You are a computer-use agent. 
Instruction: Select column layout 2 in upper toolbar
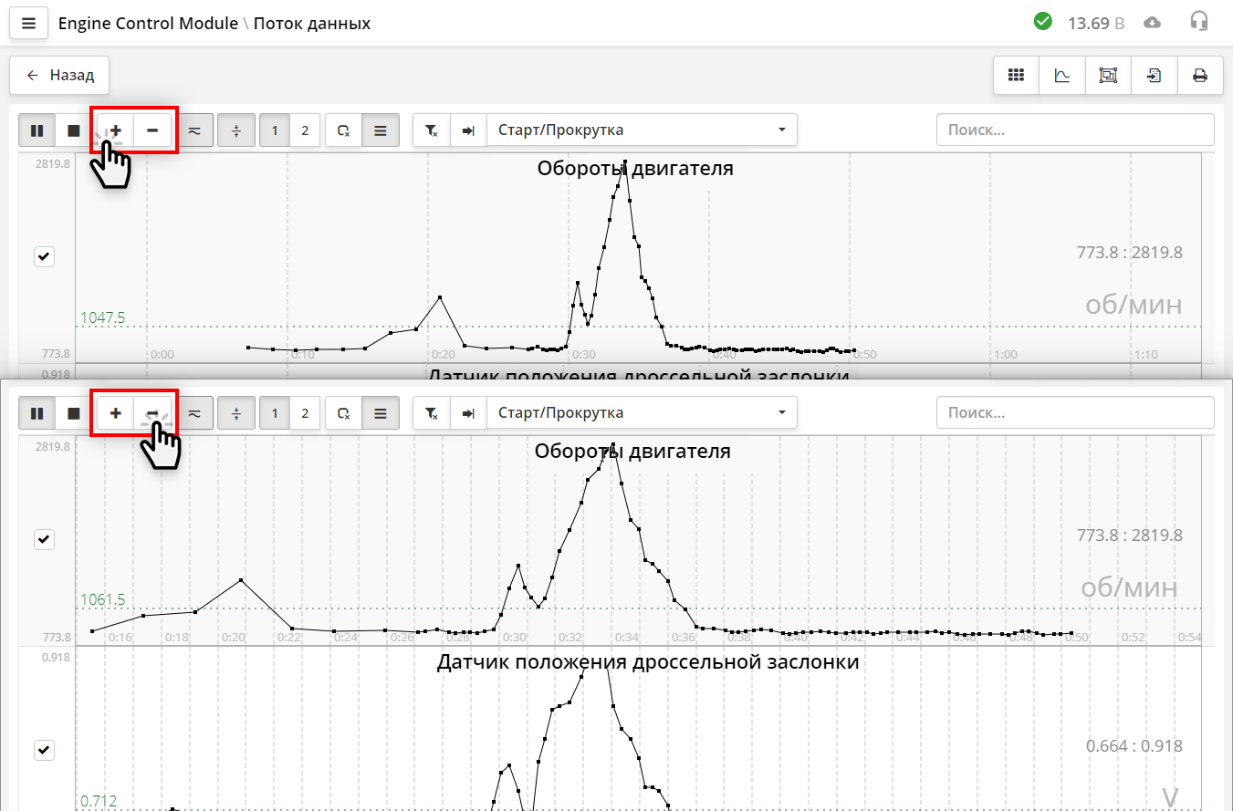[x=305, y=130]
